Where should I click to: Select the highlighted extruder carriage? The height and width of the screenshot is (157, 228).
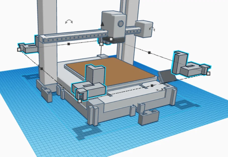click(x=107, y=41)
